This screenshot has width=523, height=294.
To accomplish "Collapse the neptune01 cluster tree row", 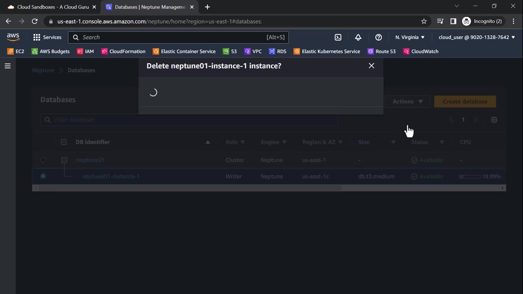I will tap(64, 160).
